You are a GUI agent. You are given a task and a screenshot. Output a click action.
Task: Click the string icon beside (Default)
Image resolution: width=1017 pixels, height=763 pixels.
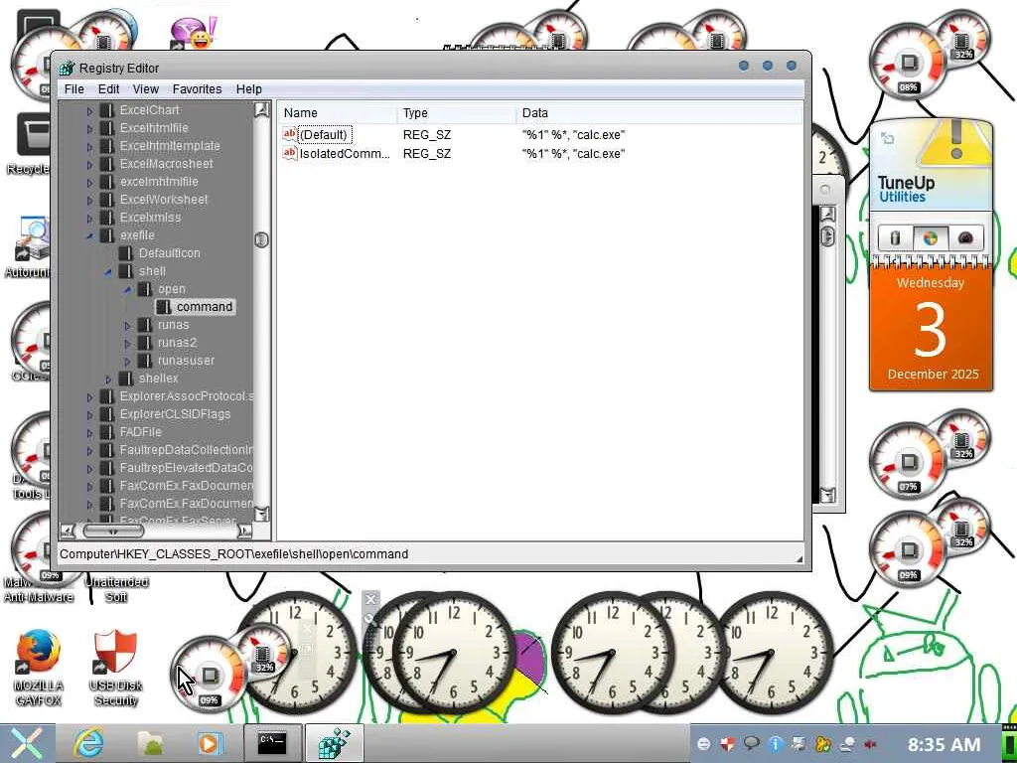[x=289, y=134]
